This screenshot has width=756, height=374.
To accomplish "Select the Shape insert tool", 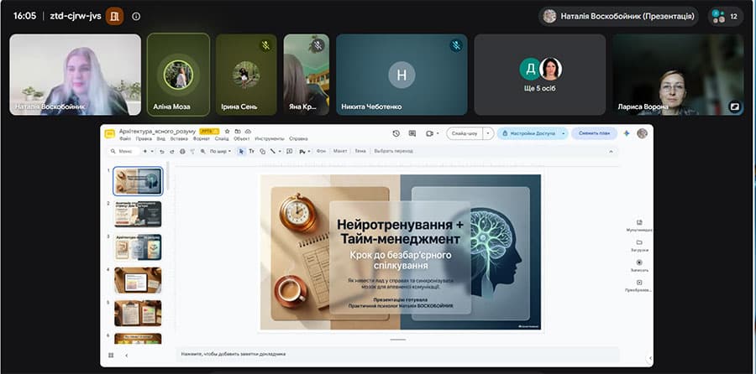I will pos(262,152).
